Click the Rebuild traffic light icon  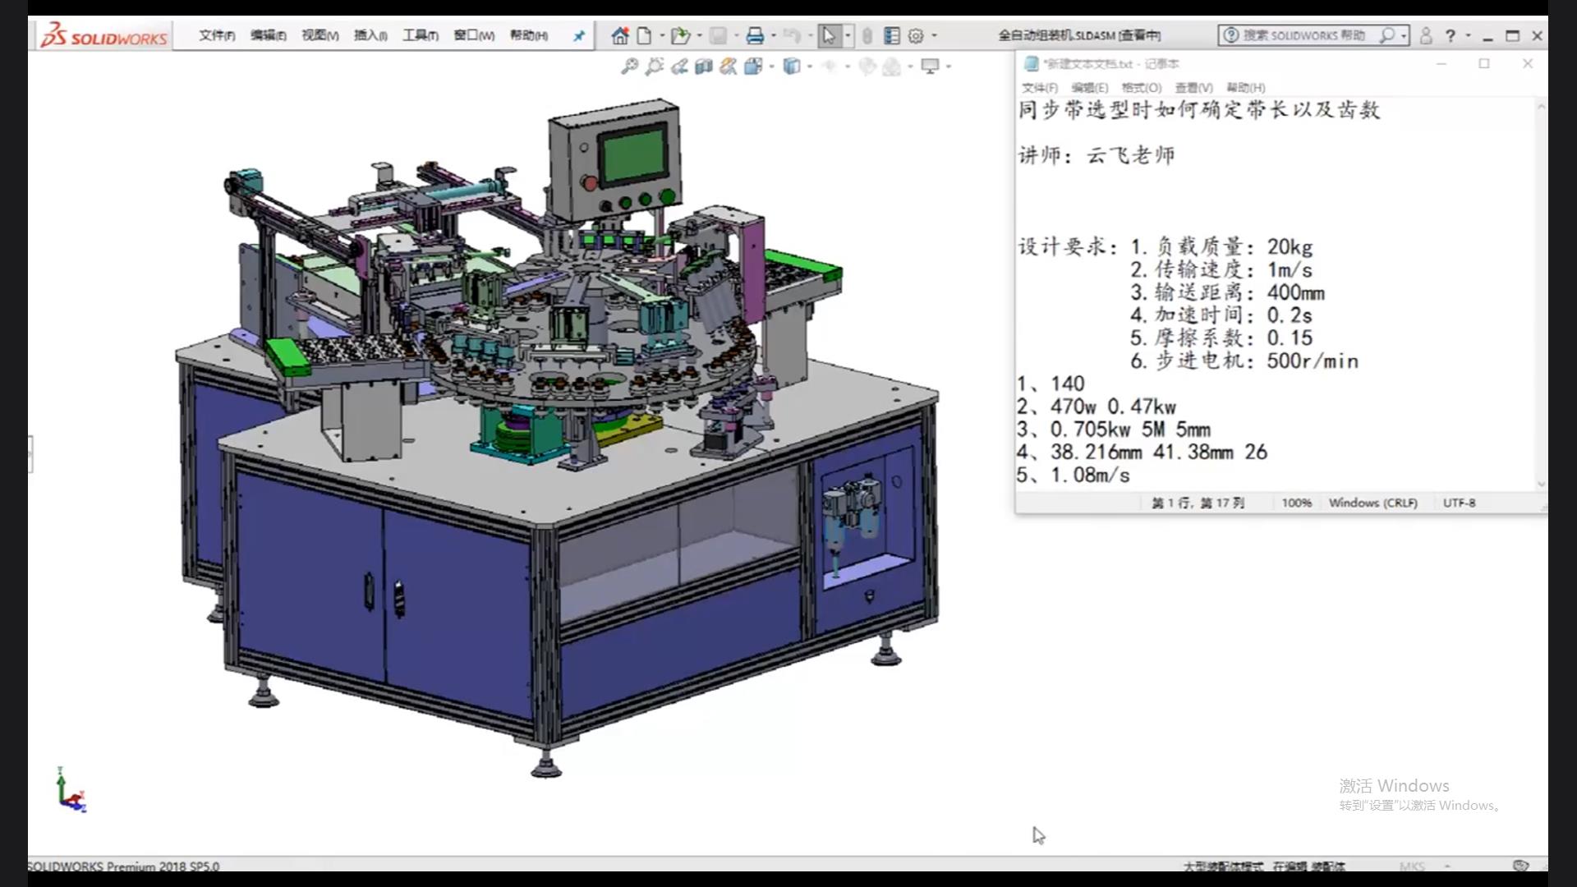867,35
